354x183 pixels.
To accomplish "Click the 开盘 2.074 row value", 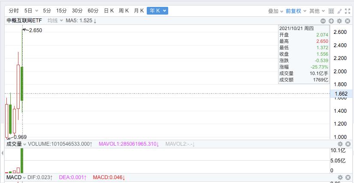I will click(x=322, y=35).
